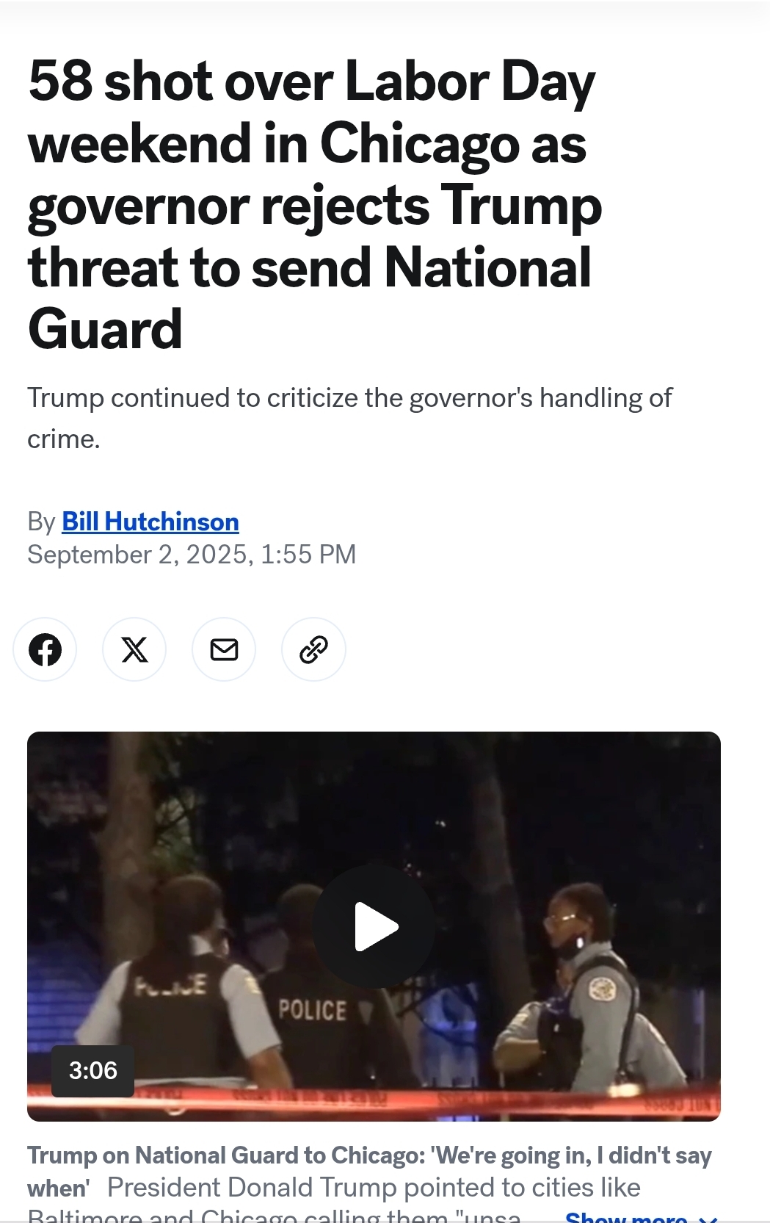Open Bill Hutchinson's author page
The height and width of the screenshot is (1223, 770).
150,522
